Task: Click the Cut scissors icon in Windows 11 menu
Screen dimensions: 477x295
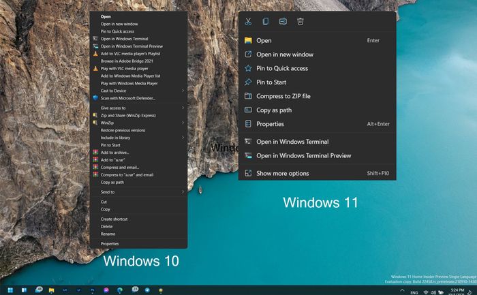Action: point(248,22)
